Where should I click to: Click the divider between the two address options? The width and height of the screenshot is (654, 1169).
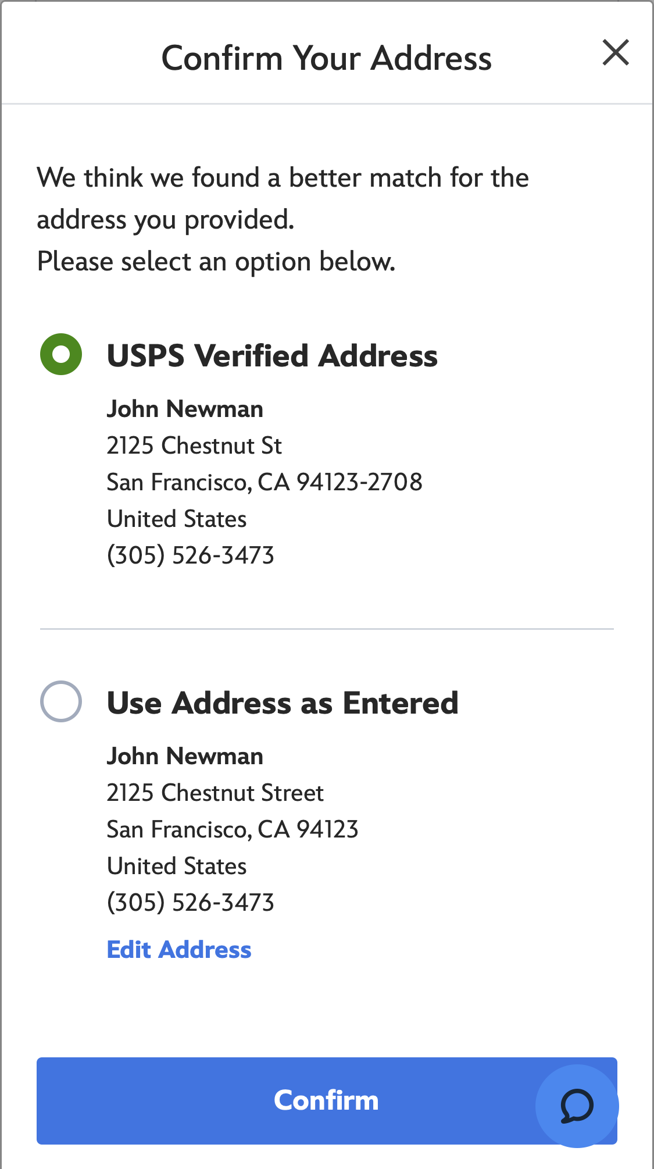(327, 628)
